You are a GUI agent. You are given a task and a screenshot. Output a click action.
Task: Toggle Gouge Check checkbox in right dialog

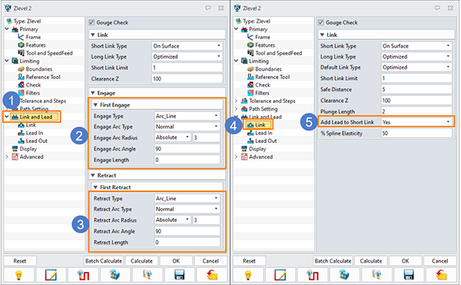pyautogui.click(x=321, y=22)
